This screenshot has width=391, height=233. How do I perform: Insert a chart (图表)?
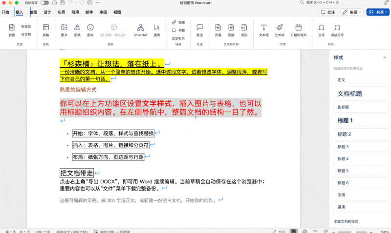click(x=157, y=30)
